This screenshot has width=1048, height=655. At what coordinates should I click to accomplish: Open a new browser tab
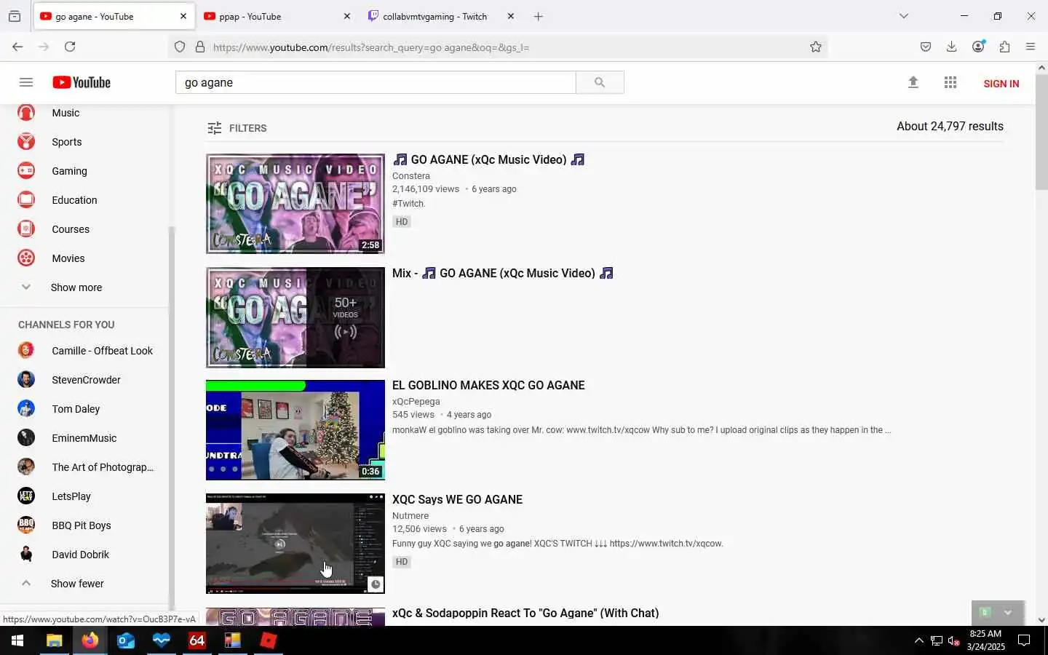click(539, 16)
